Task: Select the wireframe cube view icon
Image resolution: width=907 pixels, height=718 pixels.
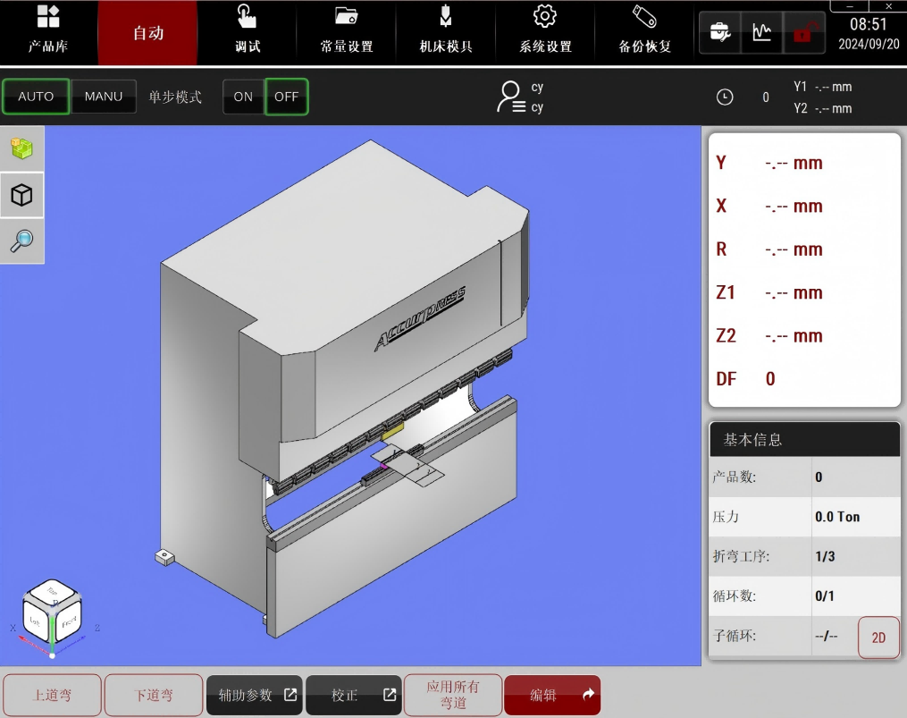Action: point(21,195)
